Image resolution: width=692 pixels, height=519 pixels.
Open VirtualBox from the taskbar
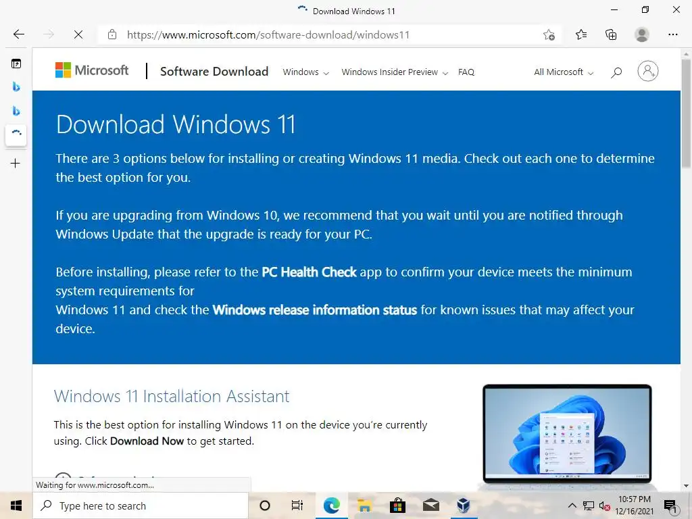tap(464, 505)
